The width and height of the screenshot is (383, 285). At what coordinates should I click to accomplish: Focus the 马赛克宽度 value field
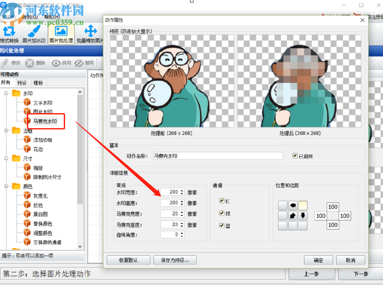(x=170, y=213)
